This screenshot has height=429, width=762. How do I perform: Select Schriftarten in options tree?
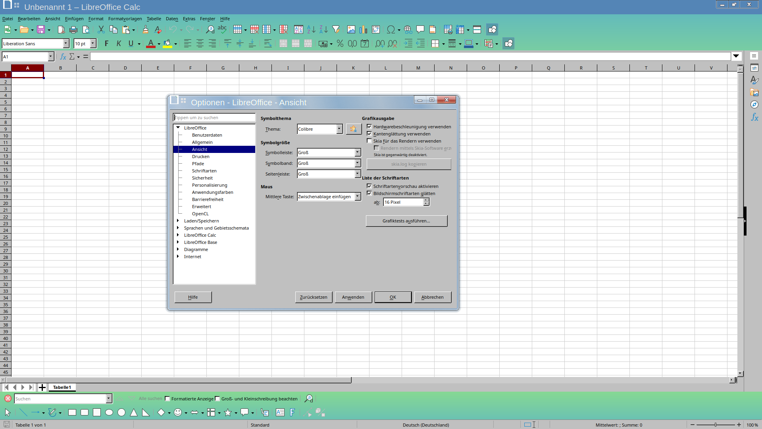tap(204, 171)
